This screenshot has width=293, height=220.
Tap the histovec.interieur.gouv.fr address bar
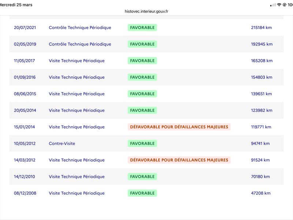point(146,11)
